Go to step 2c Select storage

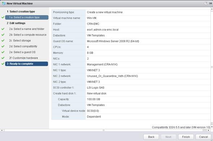(x=20, y=41)
